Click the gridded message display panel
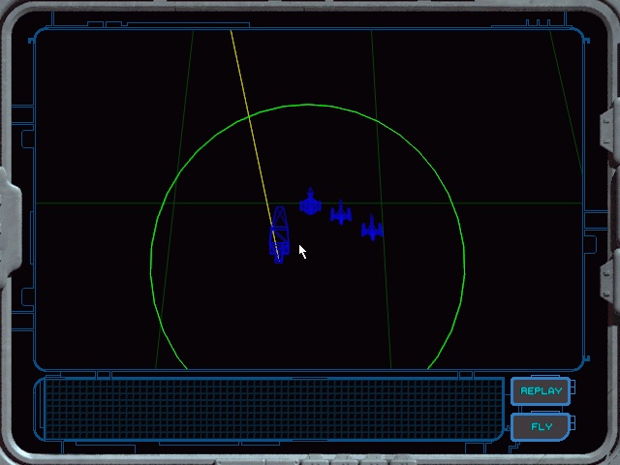 pos(273,409)
